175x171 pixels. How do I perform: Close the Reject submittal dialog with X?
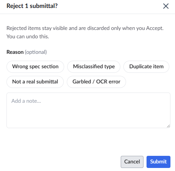tap(166, 6)
